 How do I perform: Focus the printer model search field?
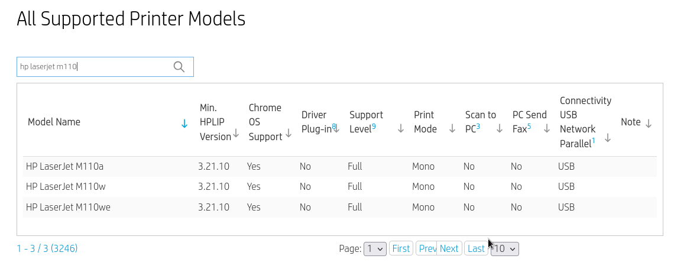coord(95,67)
